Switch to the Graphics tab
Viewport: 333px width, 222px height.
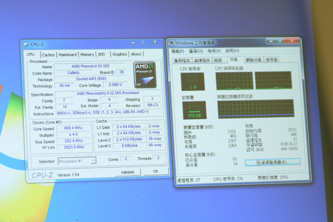click(x=120, y=54)
